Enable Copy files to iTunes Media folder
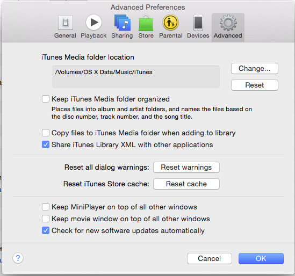 tap(46, 133)
